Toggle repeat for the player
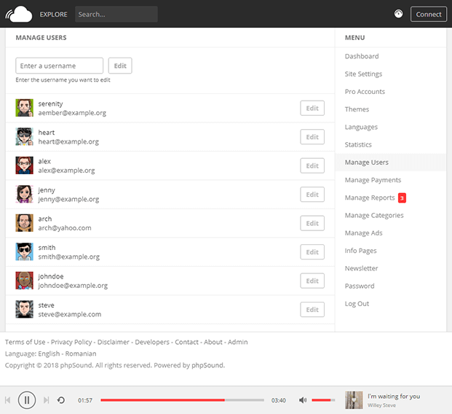 (x=61, y=400)
